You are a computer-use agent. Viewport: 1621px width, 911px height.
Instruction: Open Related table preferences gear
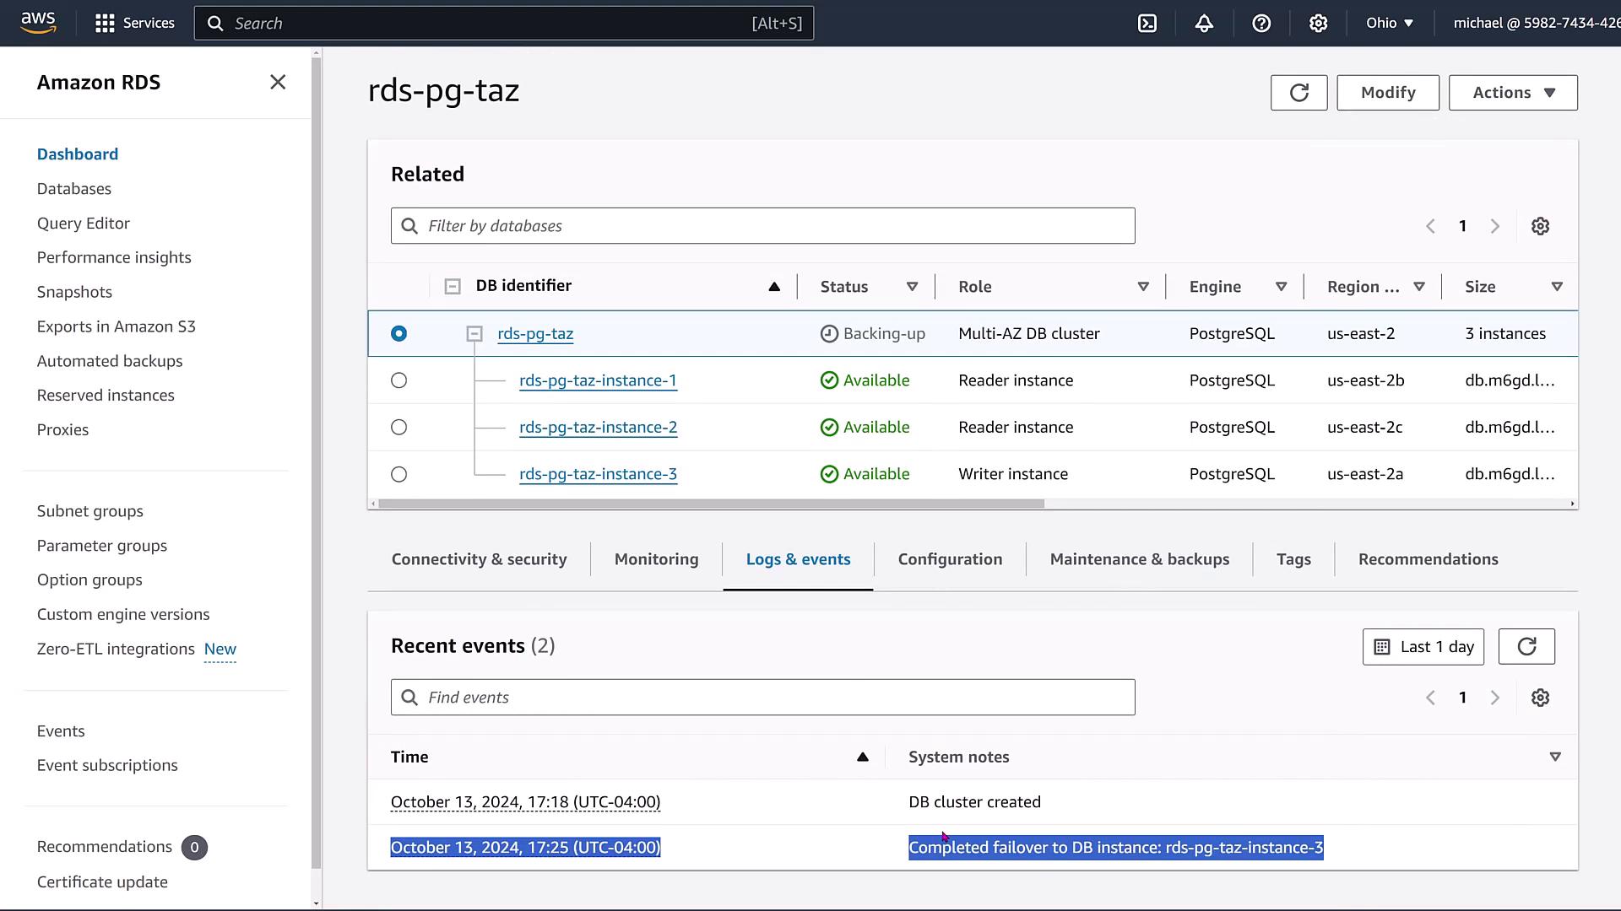click(x=1540, y=226)
